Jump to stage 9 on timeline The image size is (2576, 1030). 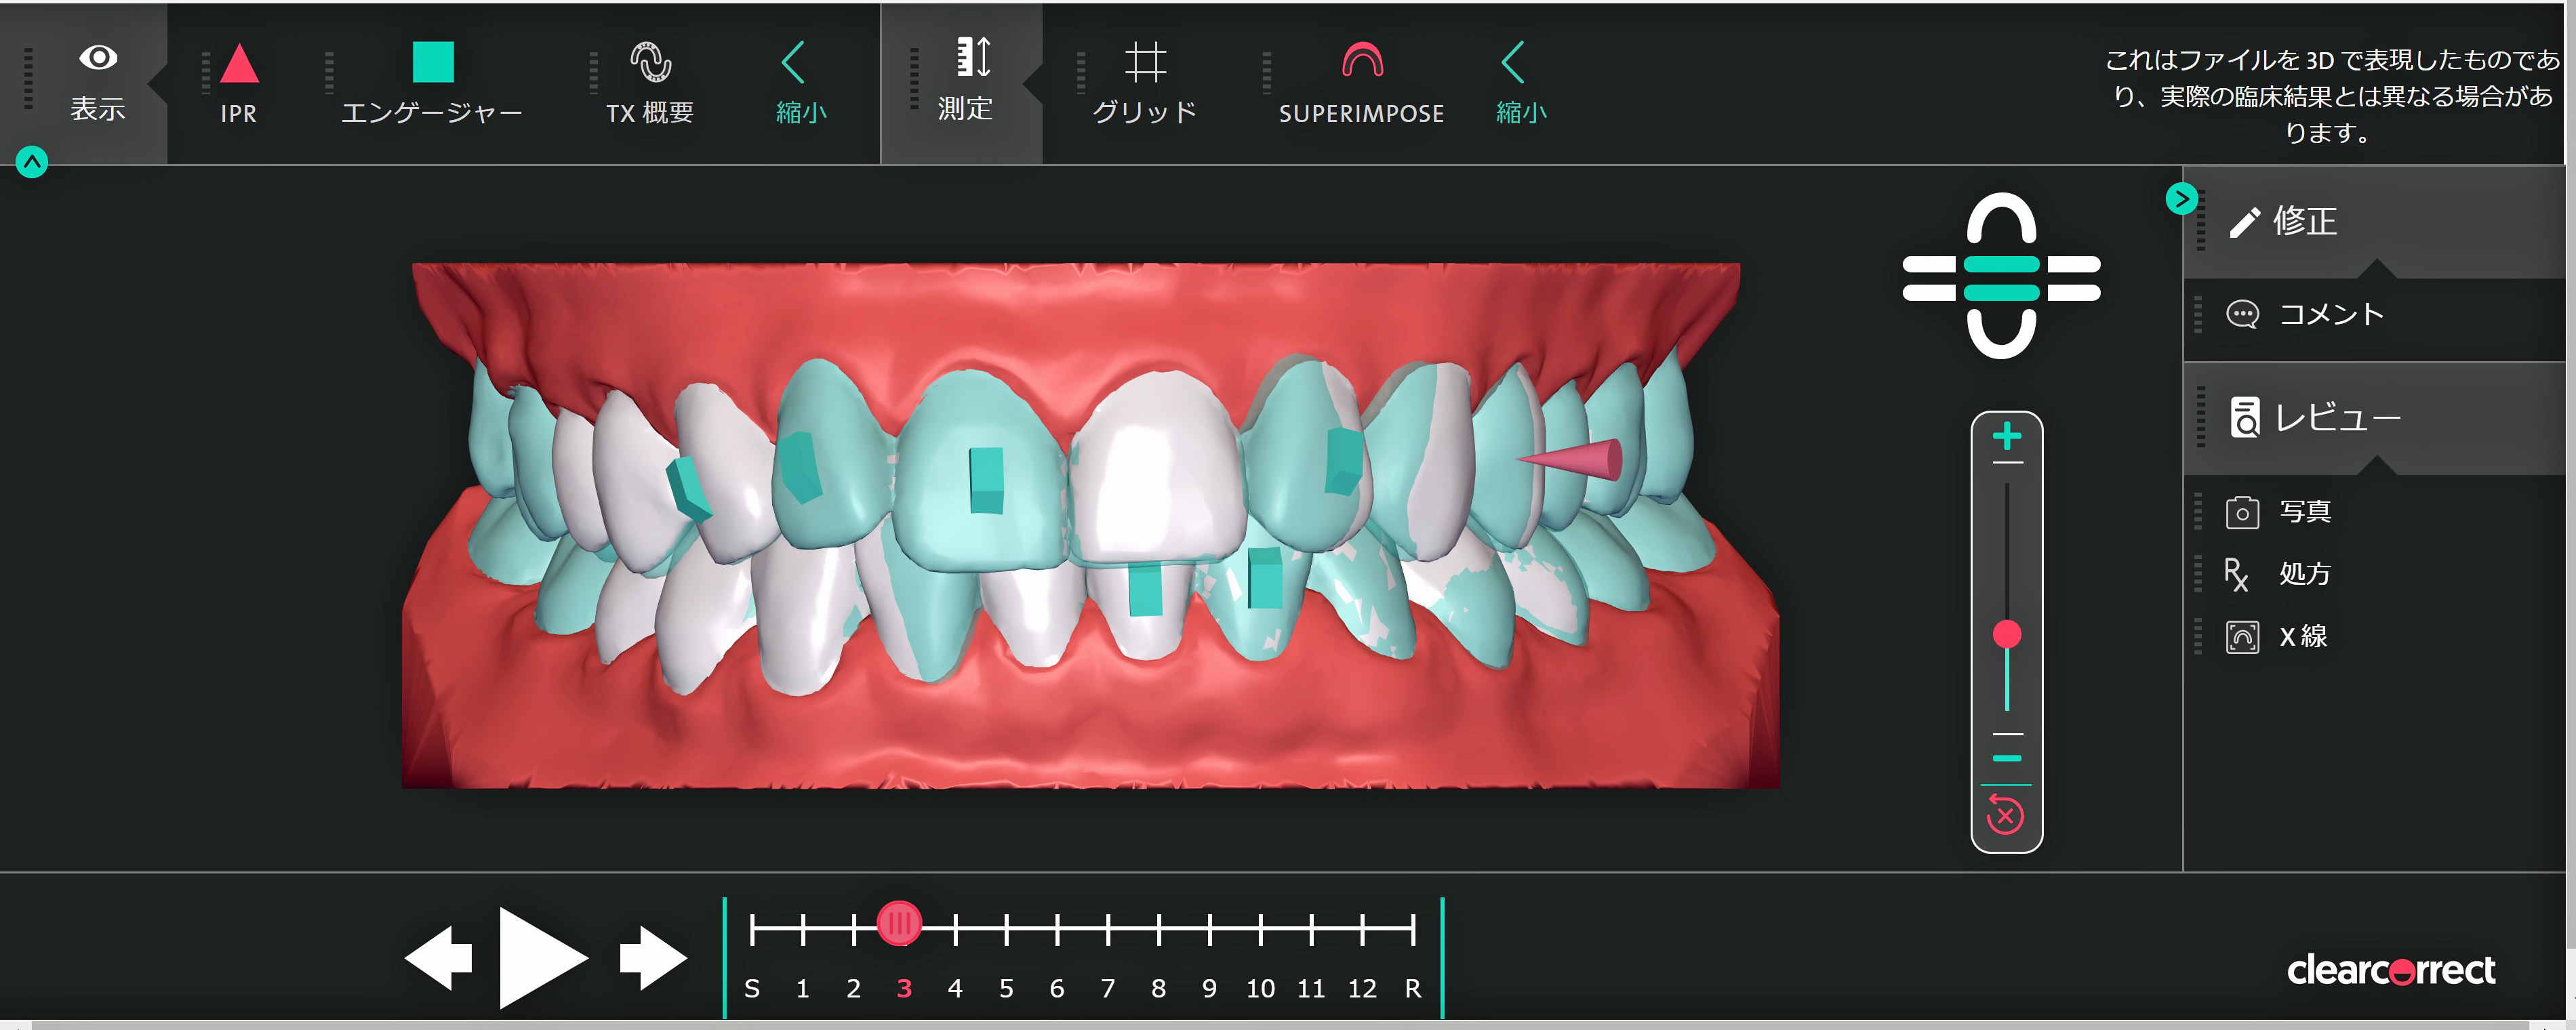pyautogui.click(x=1209, y=988)
